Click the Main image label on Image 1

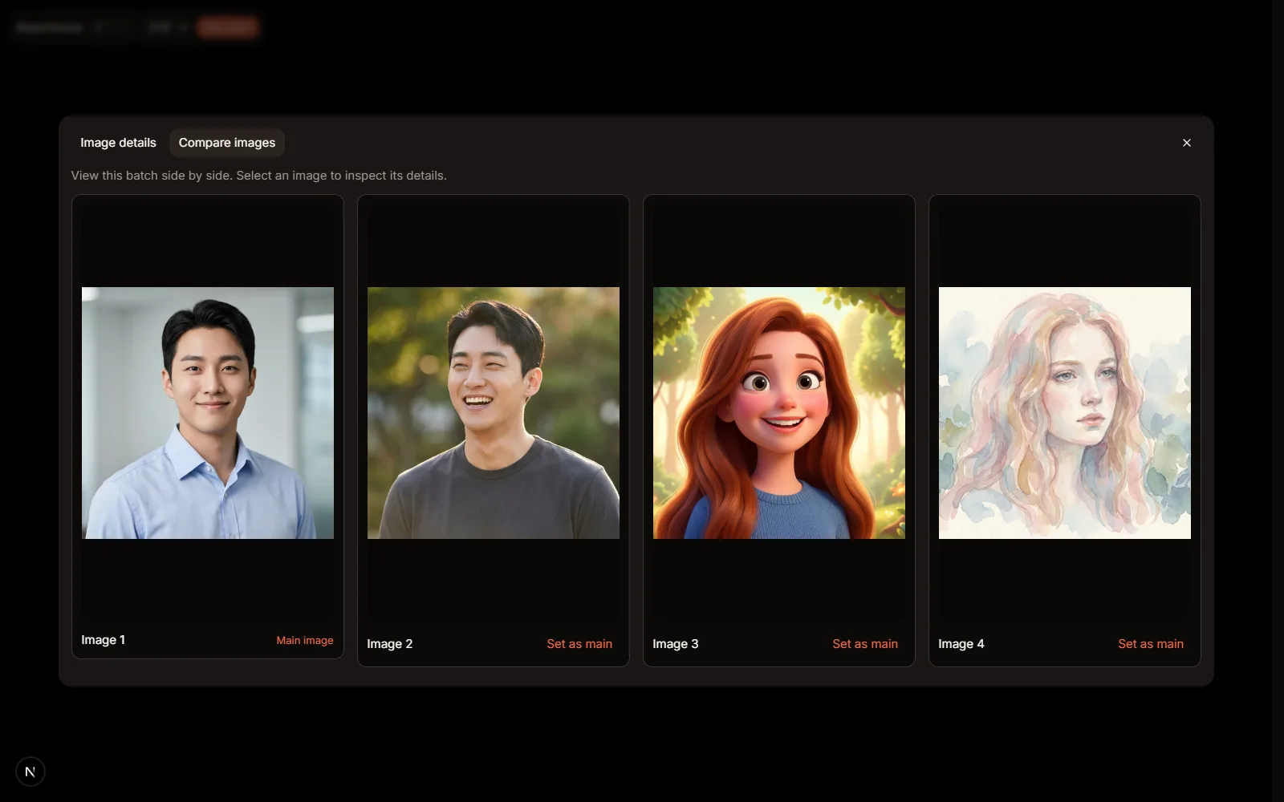[x=305, y=640]
